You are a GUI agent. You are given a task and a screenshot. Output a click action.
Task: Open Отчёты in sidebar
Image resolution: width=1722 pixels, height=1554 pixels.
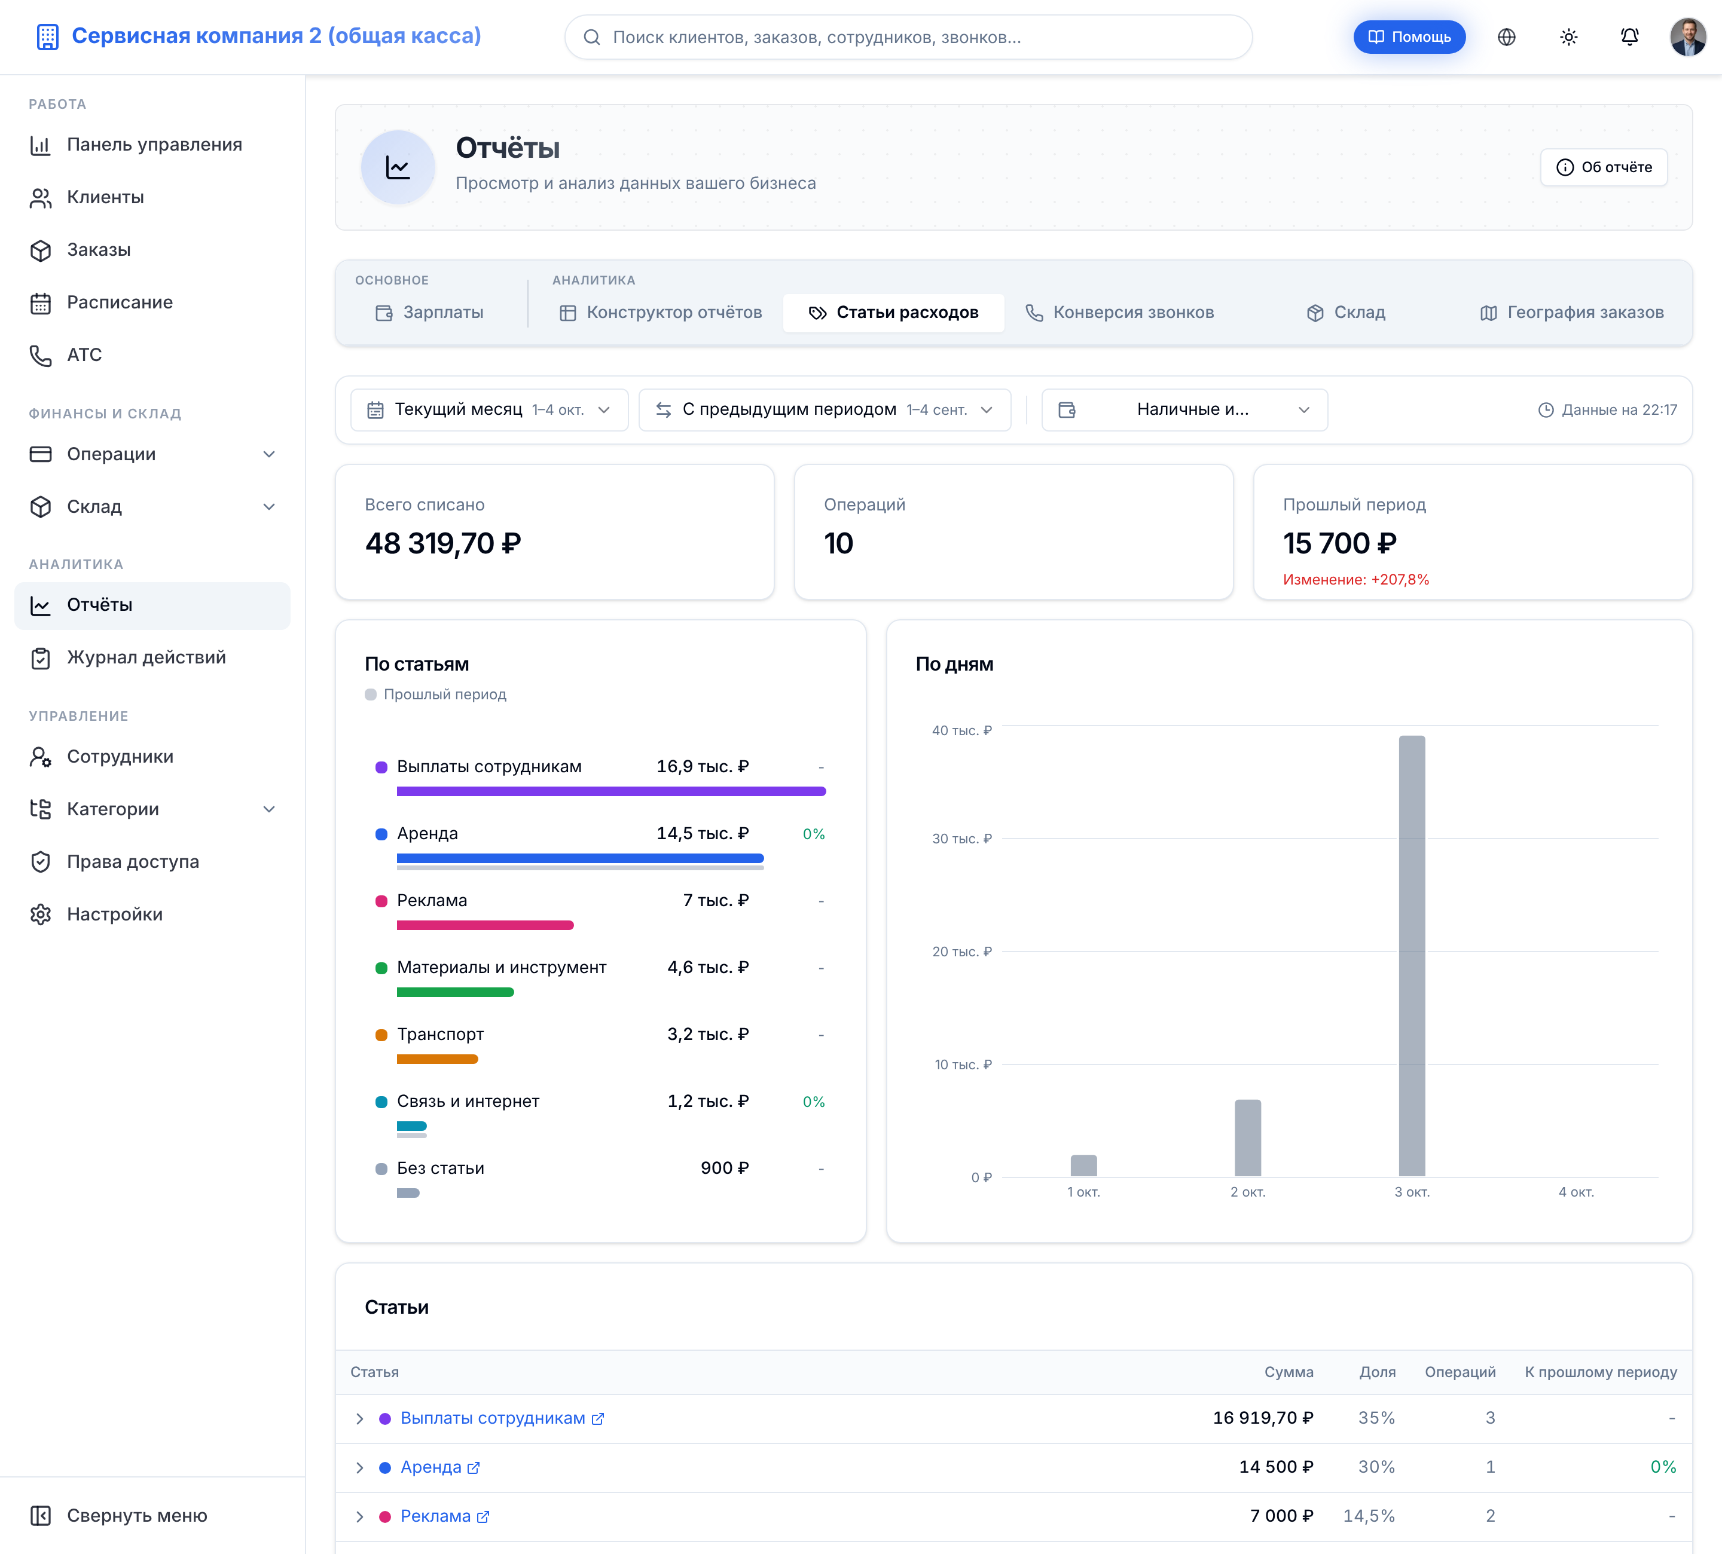coord(152,605)
